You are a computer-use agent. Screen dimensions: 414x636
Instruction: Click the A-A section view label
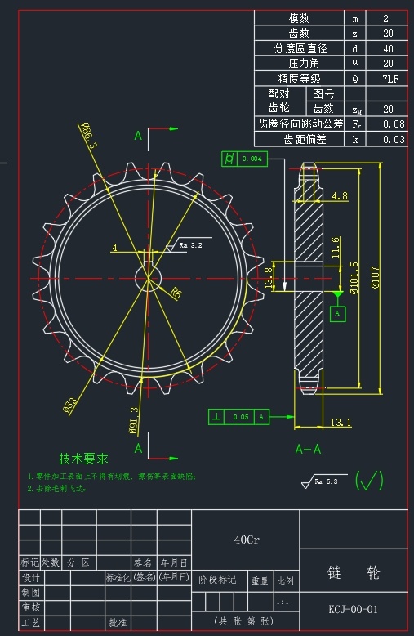(x=308, y=449)
